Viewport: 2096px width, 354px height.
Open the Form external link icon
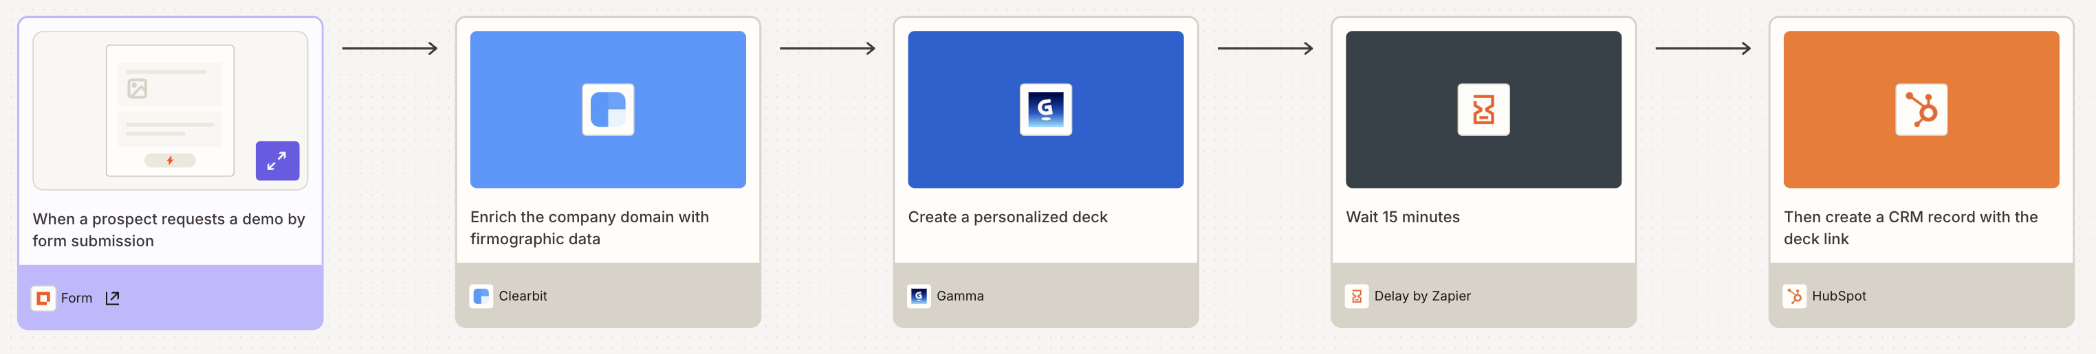(x=113, y=298)
